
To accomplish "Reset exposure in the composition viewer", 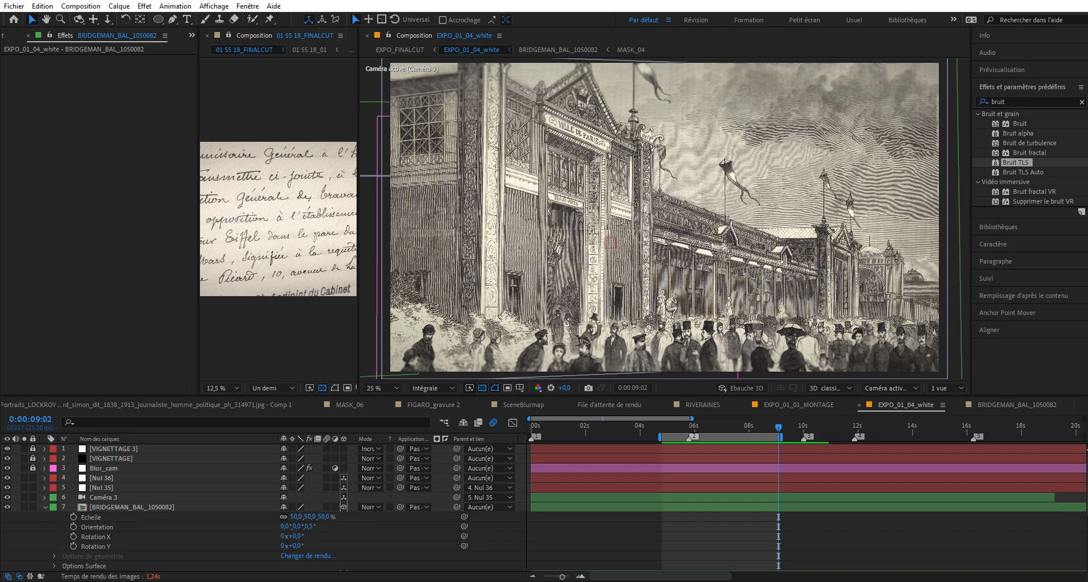I will tap(551, 388).
